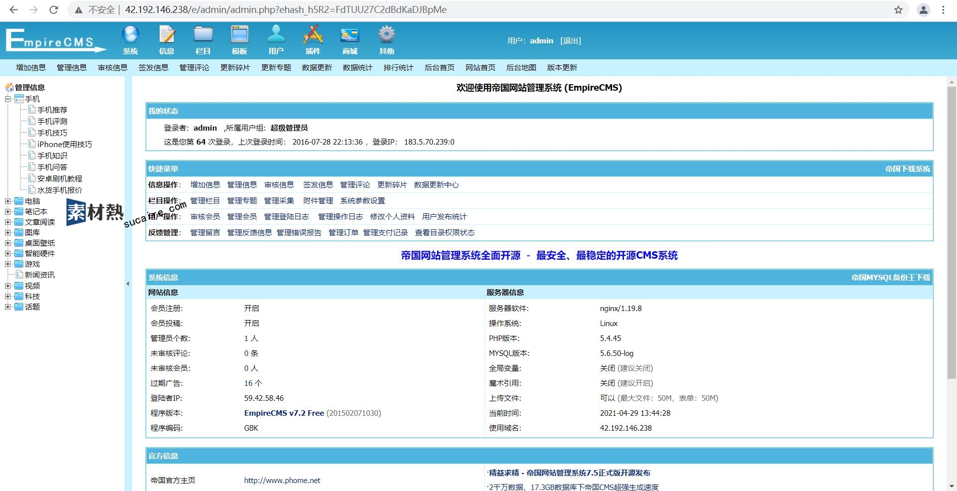Click the 新闻资讯 page icon in tree
Viewport: 957px width, 491px height.
pyautogui.click(x=19, y=275)
